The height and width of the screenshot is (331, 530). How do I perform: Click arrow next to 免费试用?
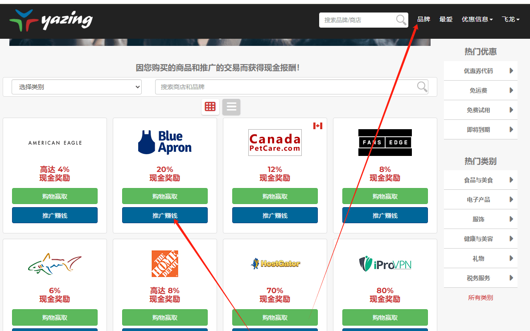click(511, 110)
